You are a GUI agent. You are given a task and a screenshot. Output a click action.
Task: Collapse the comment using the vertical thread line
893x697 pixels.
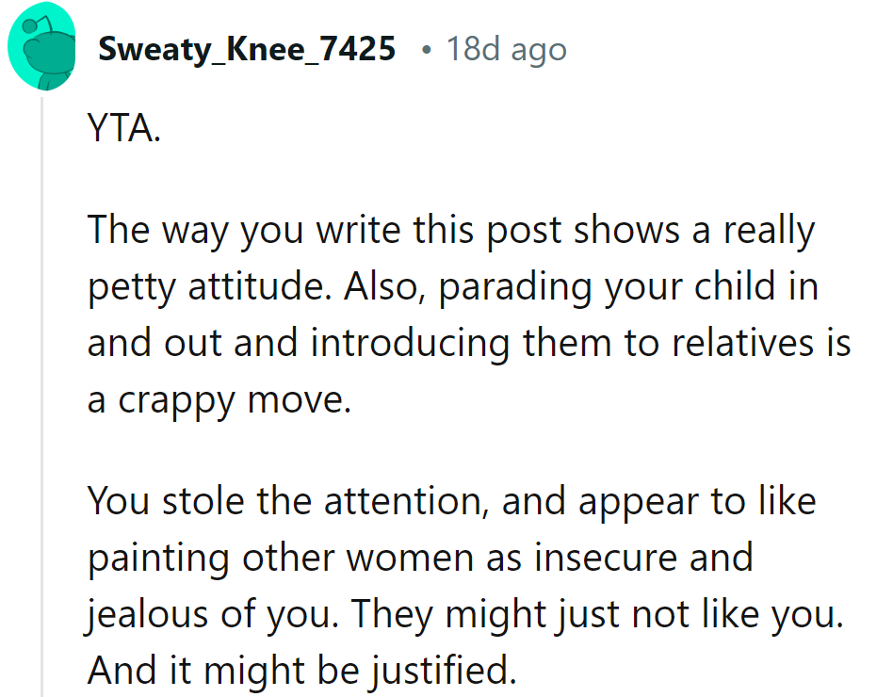[x=41, y=397]
